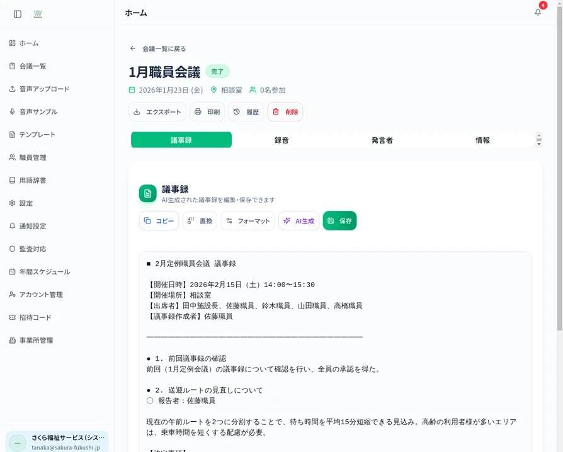The width and height of the screenshot is (563, 452).
Task: Click the 用語辞書 book icon
Action: click(12, 180)
